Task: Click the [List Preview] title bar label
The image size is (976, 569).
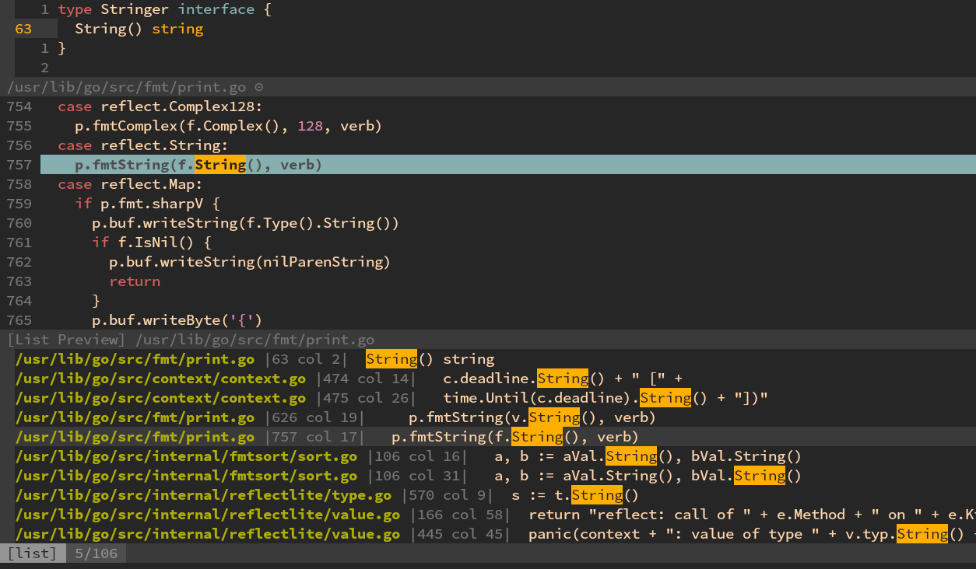Action: [x=66, y=340]
